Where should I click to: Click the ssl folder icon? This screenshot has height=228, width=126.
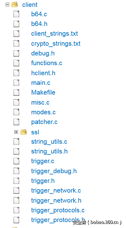click(x=24, y=132)
